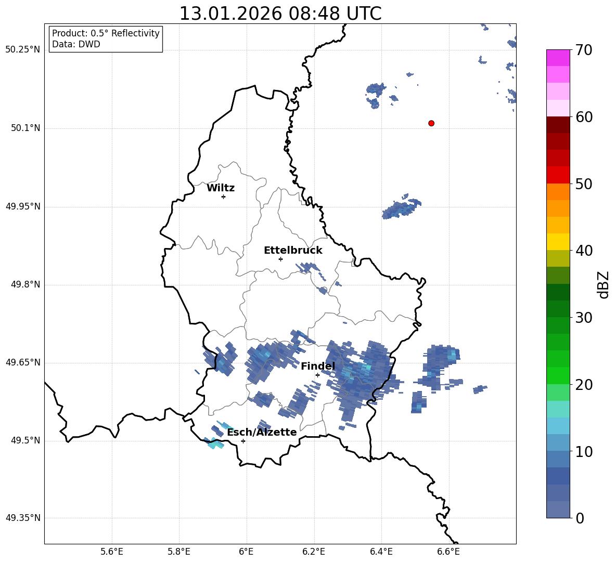Click the red radar site dot
Screen dimensions: 616x562
pyautogui.click(x=431, y=123)
